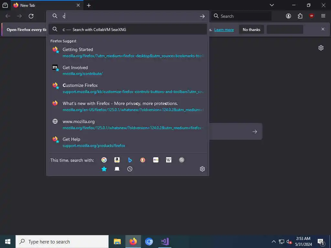The height and width of the screenshot is (248, 331).
Task: Click the network status tray icon
Action: pyautogui.click(x=281, y=242)
